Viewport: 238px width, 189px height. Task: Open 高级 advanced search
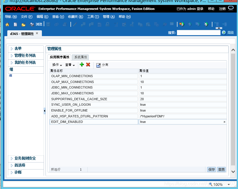click(x=230, y=33)
